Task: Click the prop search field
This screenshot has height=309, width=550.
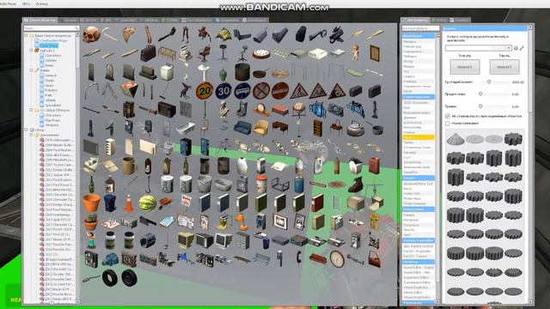Action: [52, 27]
